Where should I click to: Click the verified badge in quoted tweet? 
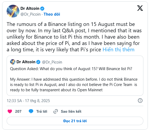(x=38, y=62)
